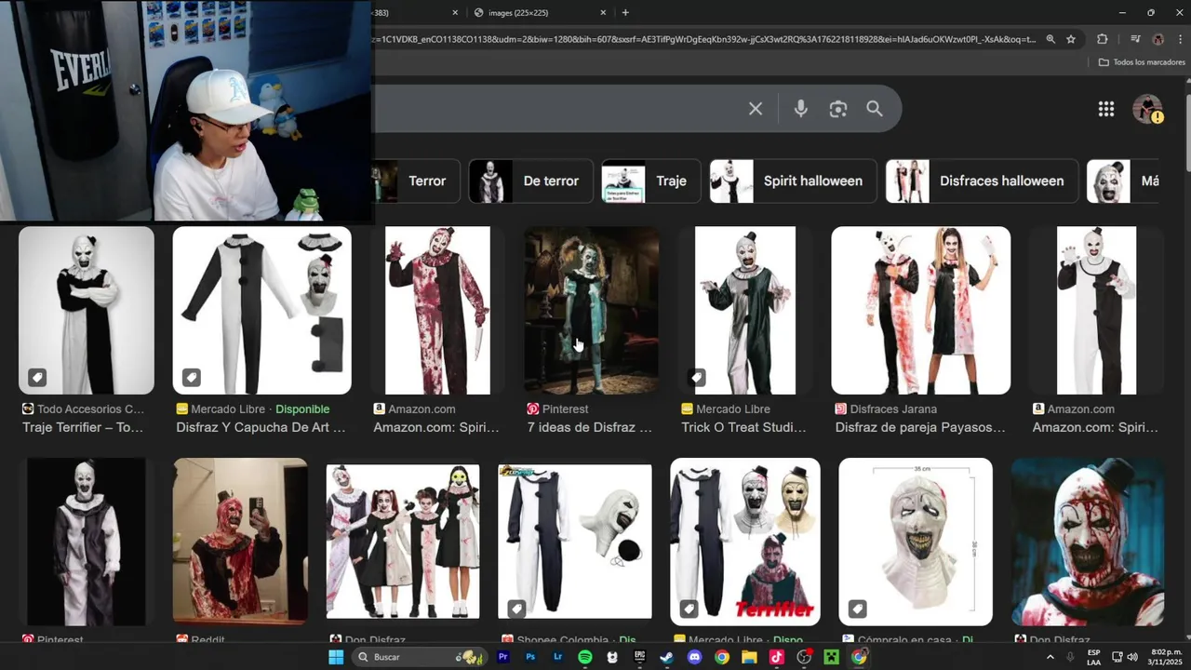Screen dimensions: 1191x670
Task: Open Discord from the taskbar
Action: pos(694,657)
